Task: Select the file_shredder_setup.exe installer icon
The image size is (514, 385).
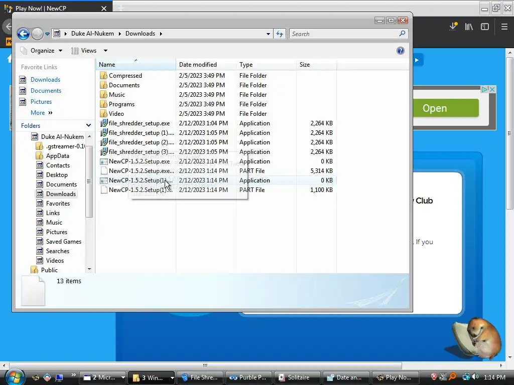Action: (x=103, y=123)
